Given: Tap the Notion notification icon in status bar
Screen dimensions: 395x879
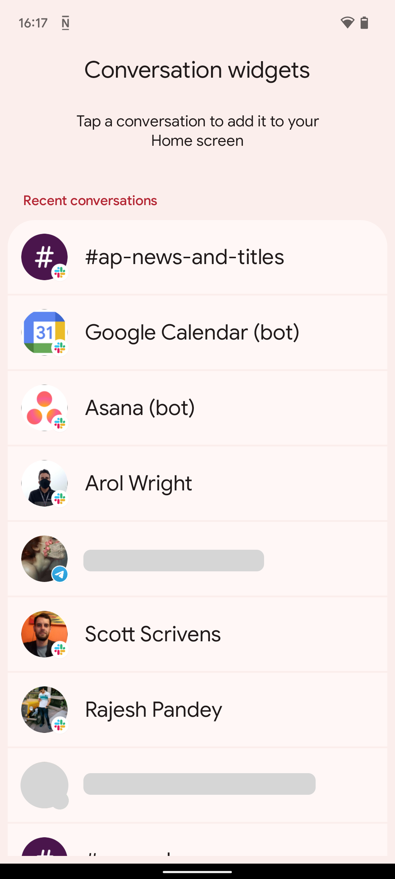Looking at the screenshot, I should [65, 23].
